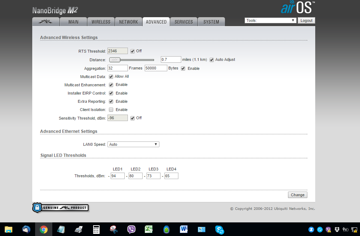Click the battery/power tray icon
360x236 pixels.
[x=346, y=229]
